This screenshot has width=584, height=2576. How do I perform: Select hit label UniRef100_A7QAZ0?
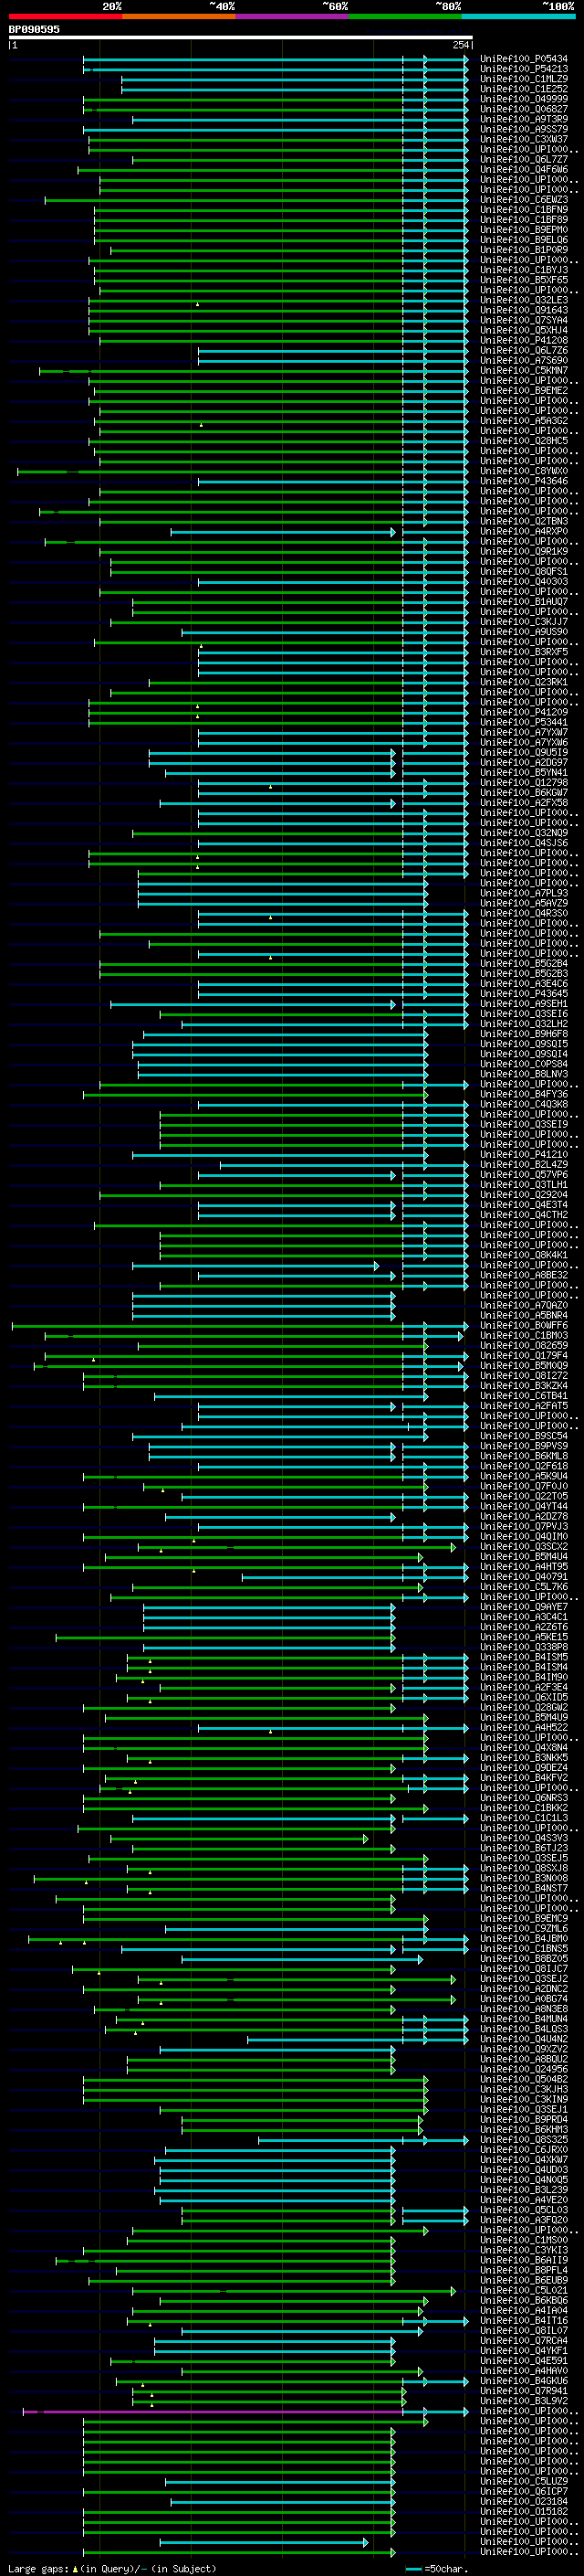pyautogui.click(x=524, y=1305)
